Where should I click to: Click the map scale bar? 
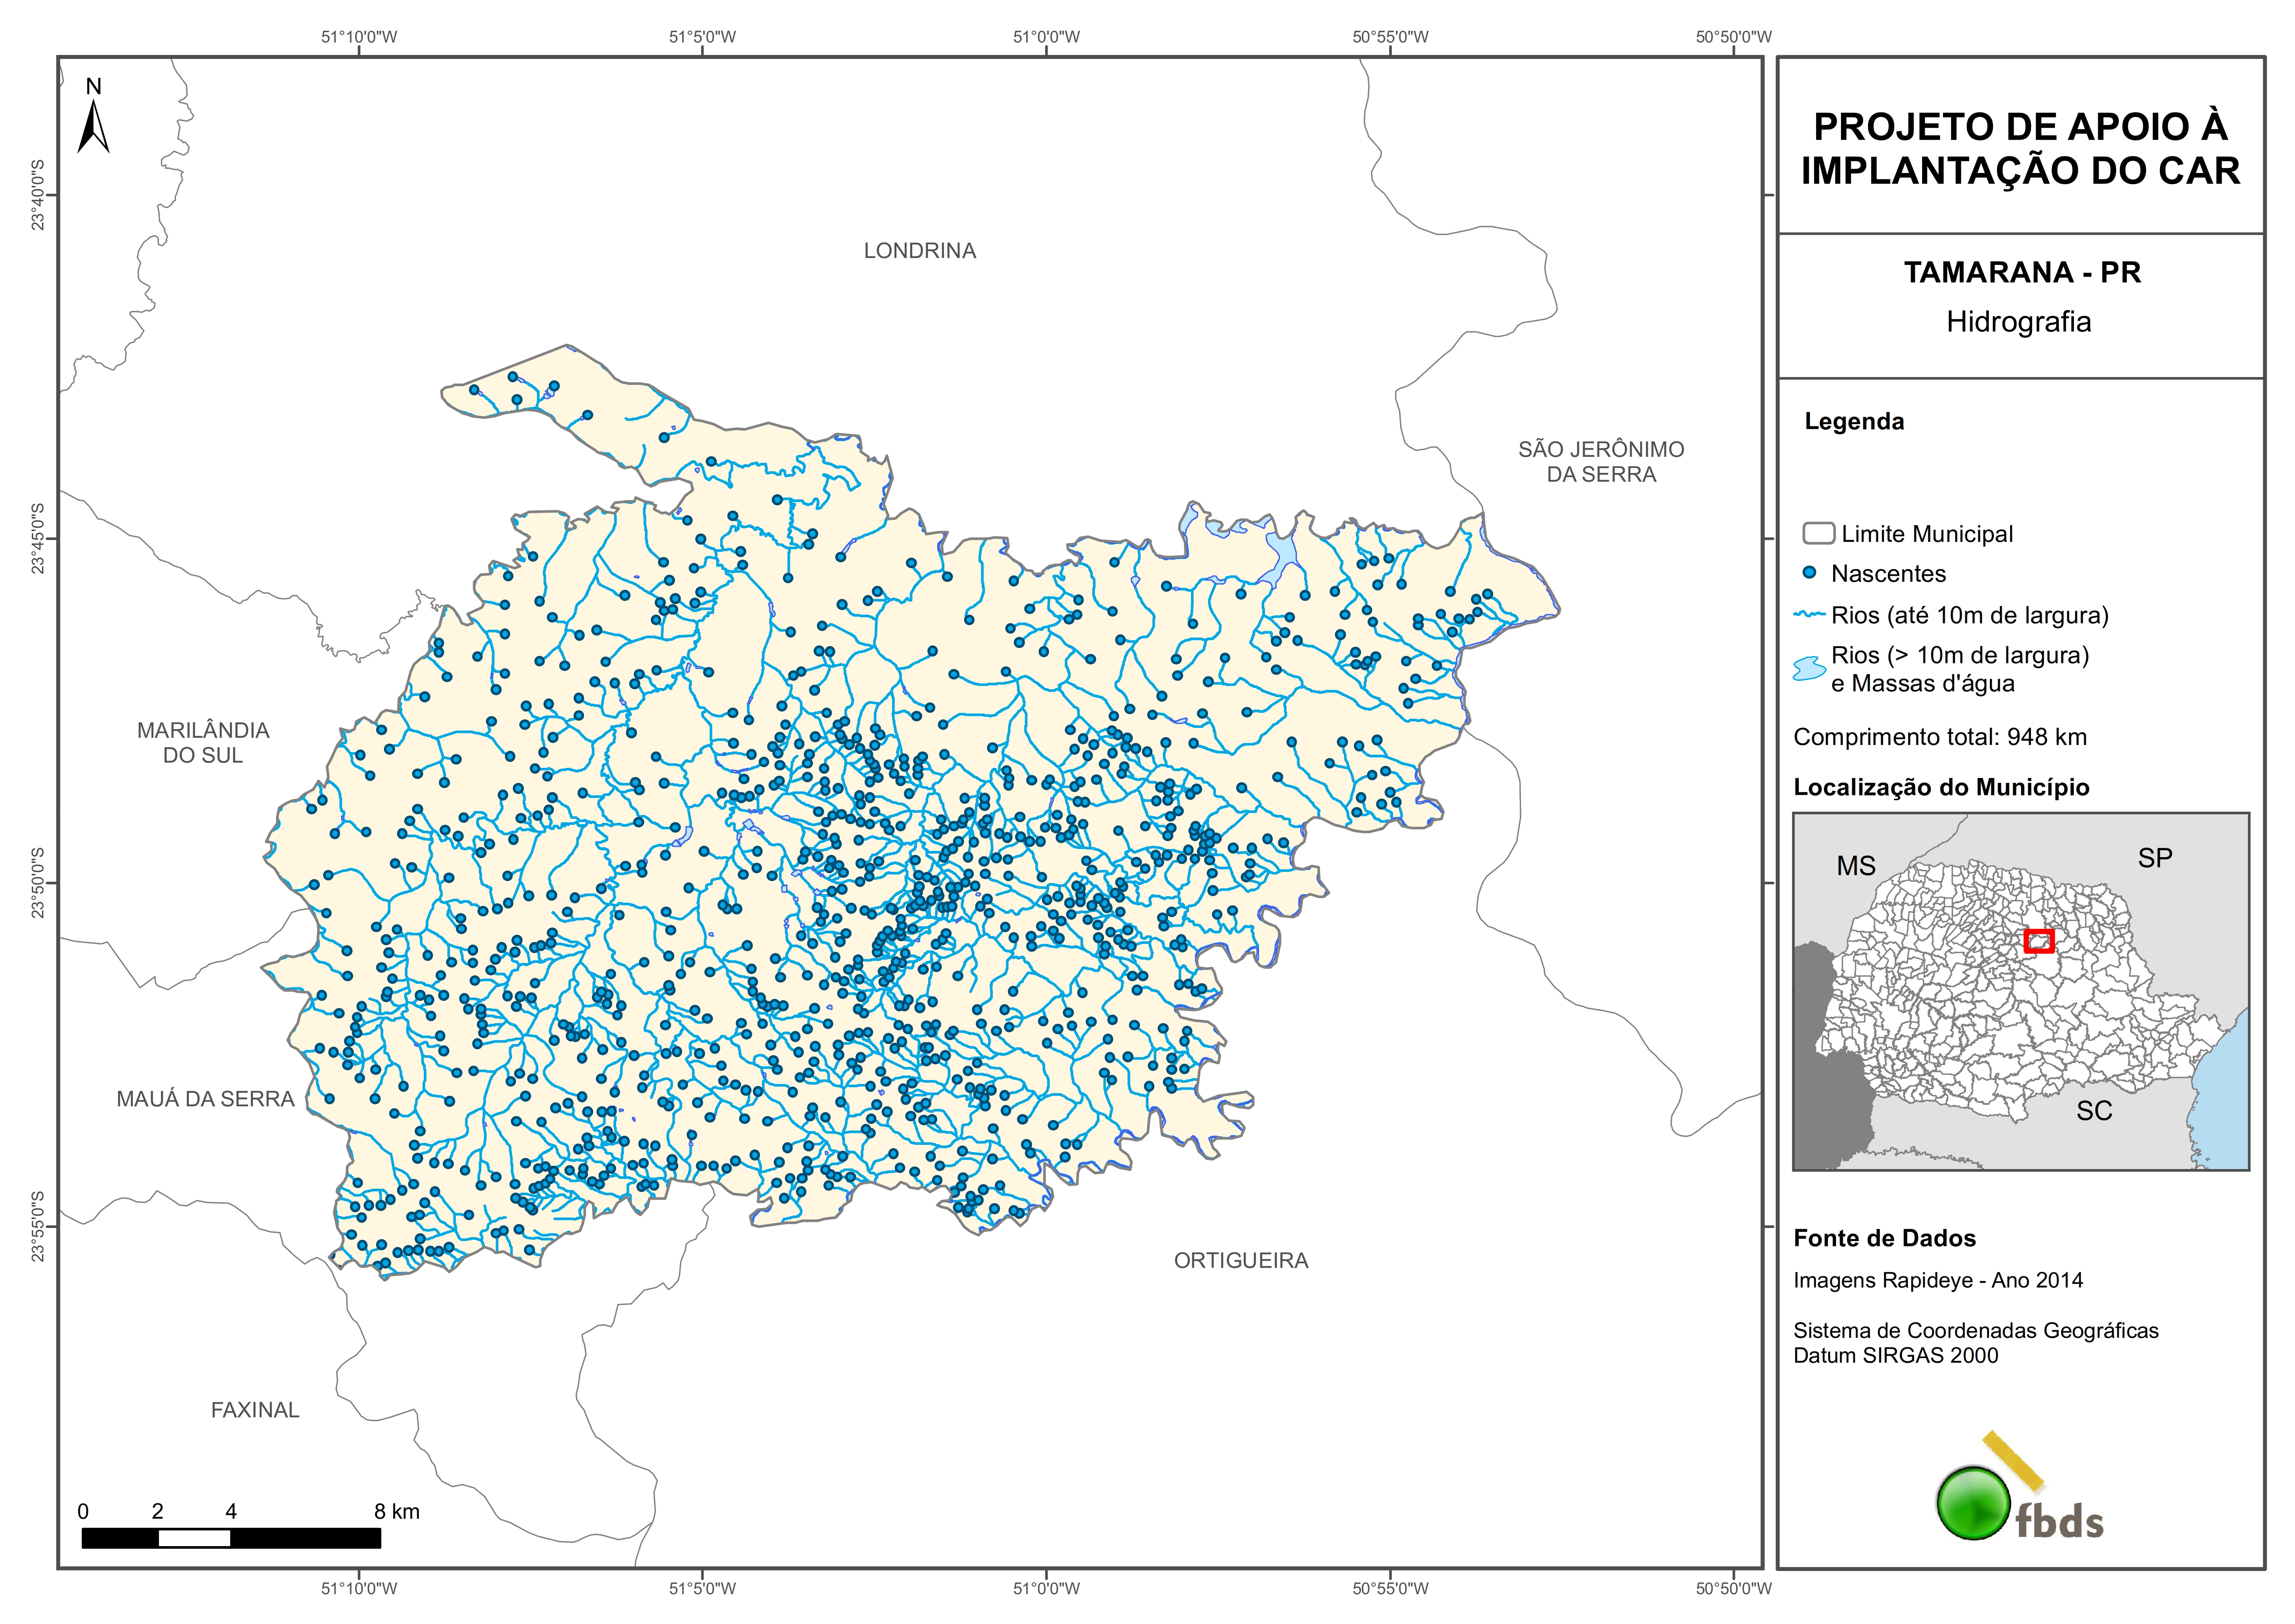tap(231, 1538)
